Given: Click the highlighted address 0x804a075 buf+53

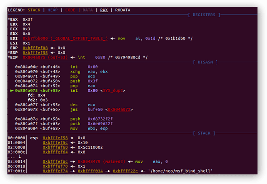Looking at the screenshot, I should (x=38, y=91).
